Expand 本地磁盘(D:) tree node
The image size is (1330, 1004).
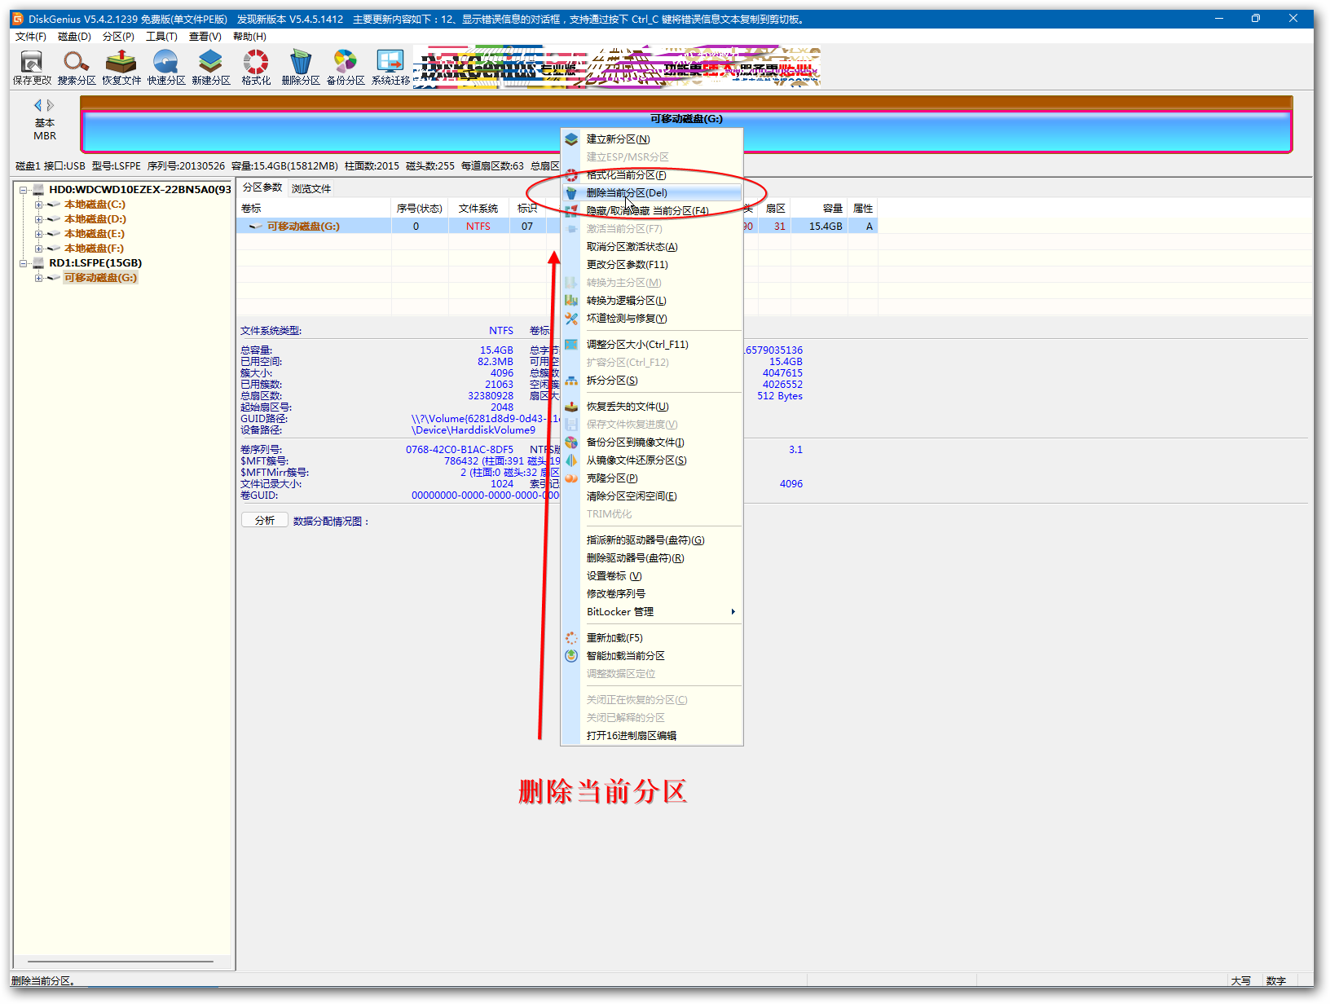click(x=38, y=219)
